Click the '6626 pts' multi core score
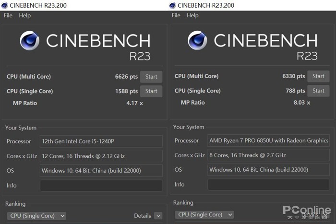This screenshot has height=224, width=336. 126,77
